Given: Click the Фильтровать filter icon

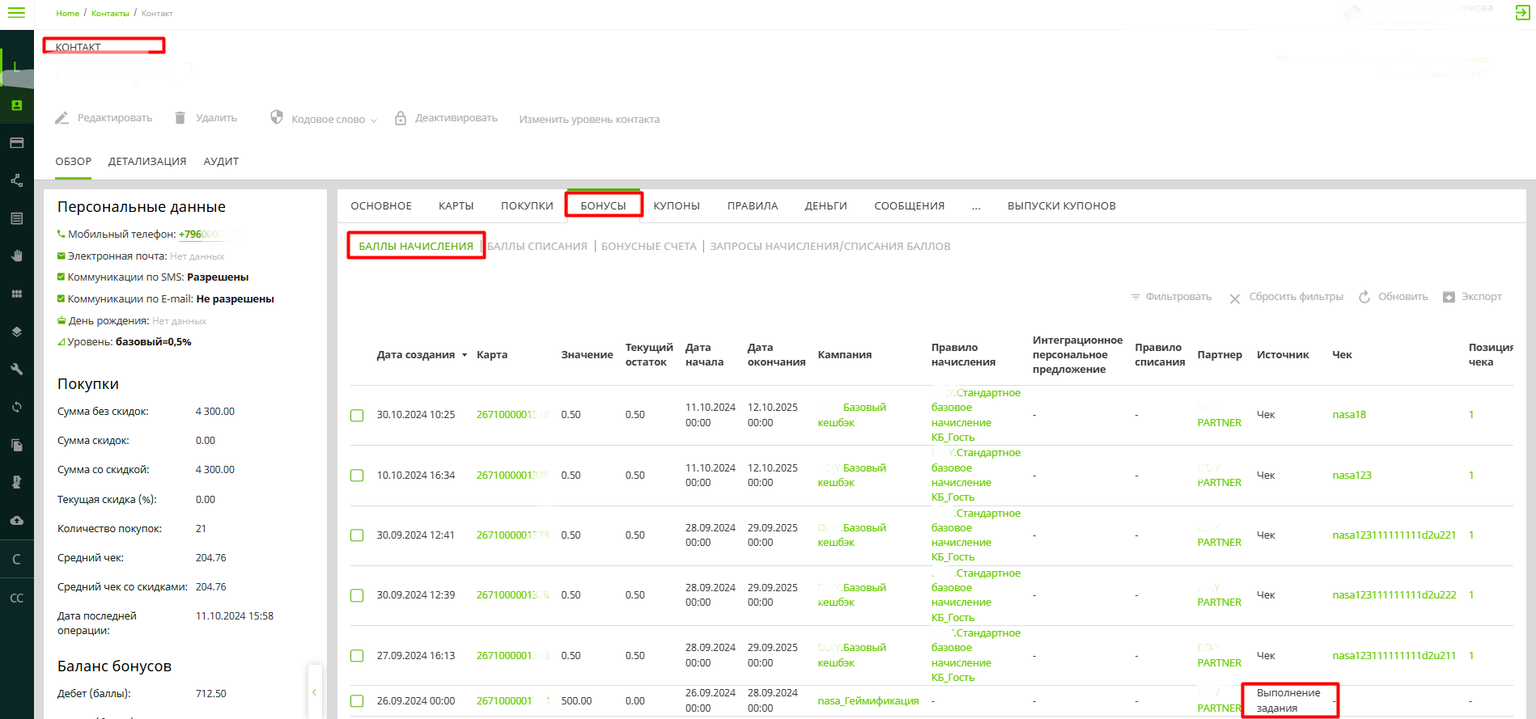Looking at the screenshot, I should 1135,297.
